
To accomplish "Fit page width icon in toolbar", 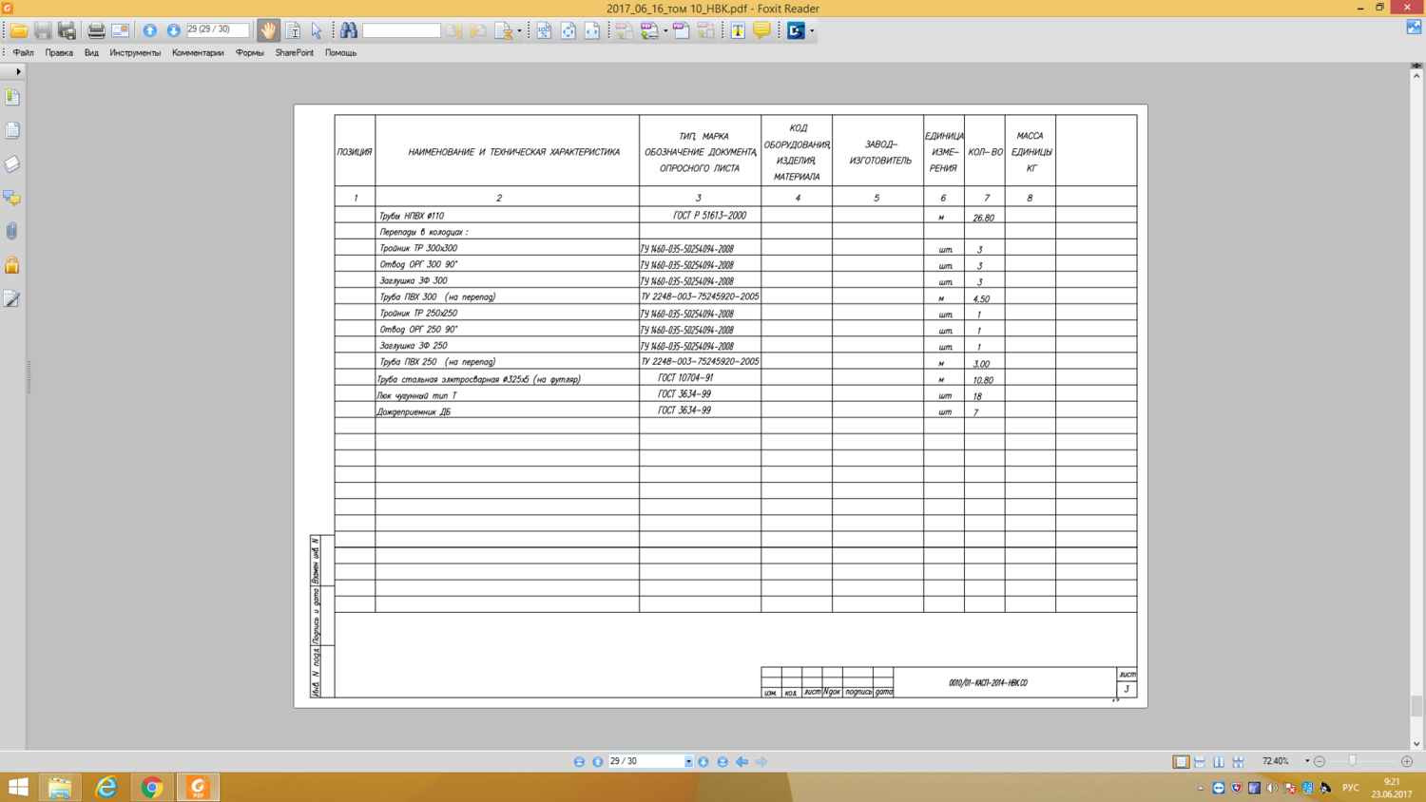I will point(591,30).
